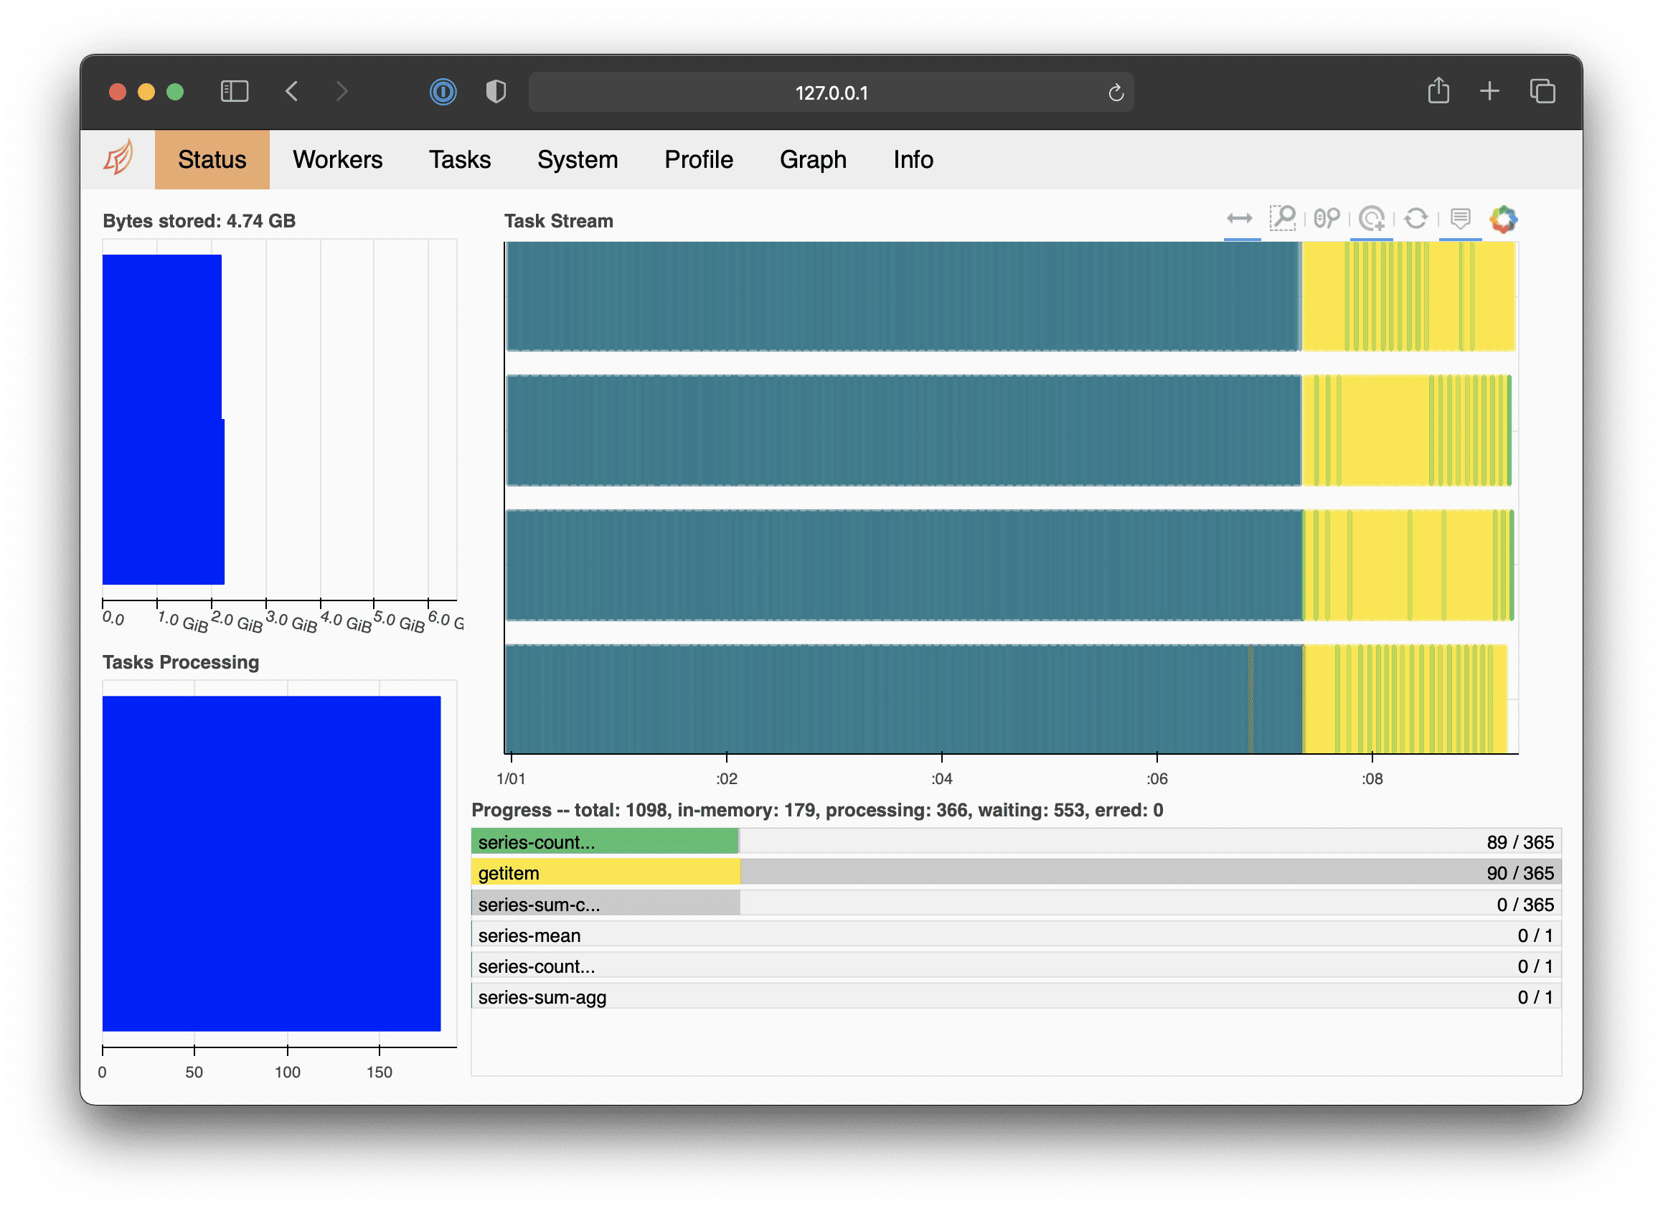Switch to the Status tab
The image size is (1663, 1211).
coord(212,160)
